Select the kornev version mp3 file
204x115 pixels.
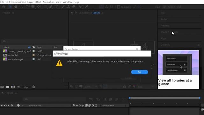point(19,51)
